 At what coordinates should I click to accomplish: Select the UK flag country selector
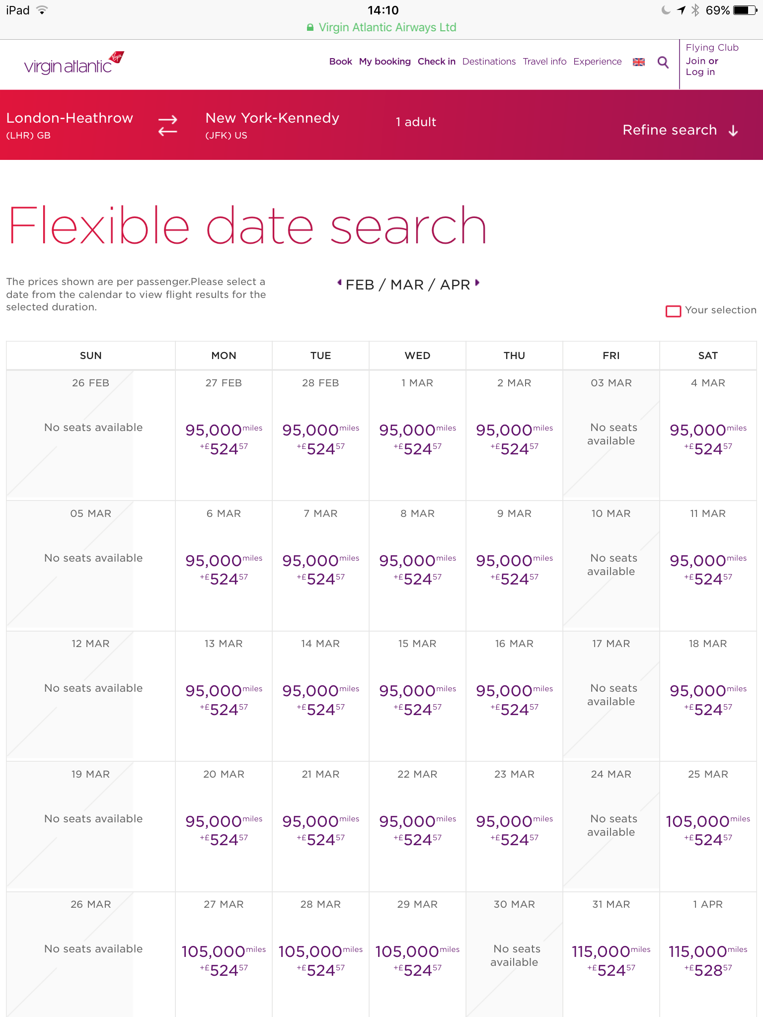638,62
